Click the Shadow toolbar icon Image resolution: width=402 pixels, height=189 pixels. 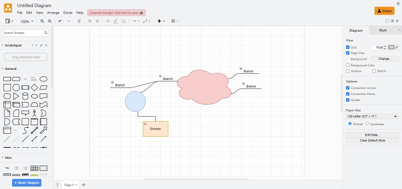pos(123,21)
